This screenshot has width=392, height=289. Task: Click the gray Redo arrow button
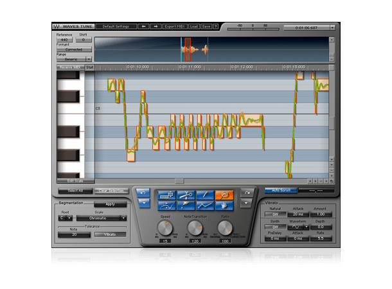tap(247, 193)
